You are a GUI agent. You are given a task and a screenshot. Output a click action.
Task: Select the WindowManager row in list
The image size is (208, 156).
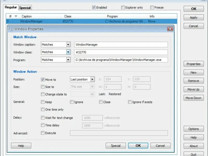pyautogui.click(x=92, y=21)
